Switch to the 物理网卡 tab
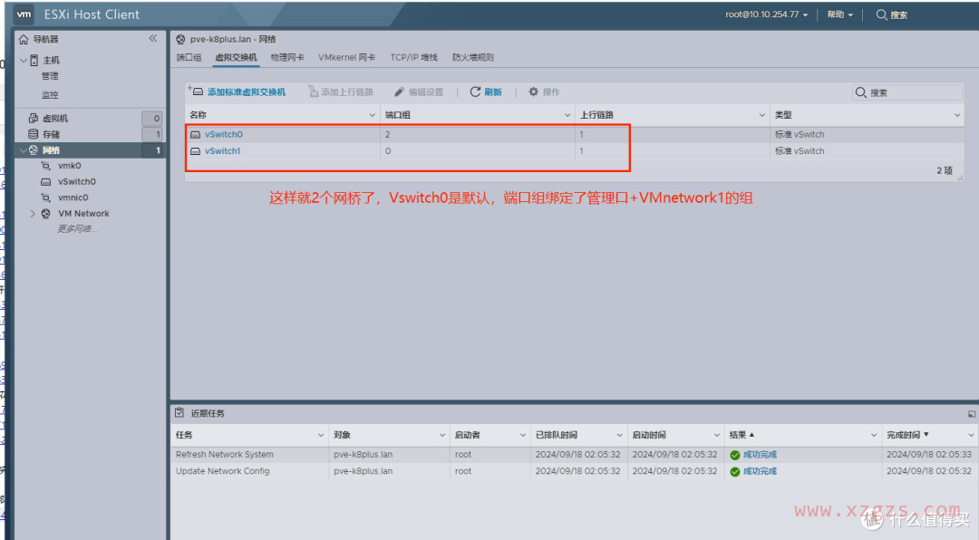 pos(287,56)
